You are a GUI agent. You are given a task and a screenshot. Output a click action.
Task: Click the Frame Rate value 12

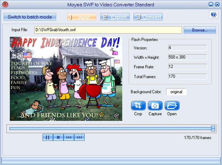(x=188, y=67)
